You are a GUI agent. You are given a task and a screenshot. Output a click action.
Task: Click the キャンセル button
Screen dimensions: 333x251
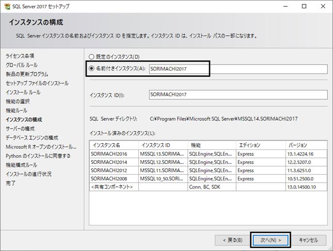308,240
